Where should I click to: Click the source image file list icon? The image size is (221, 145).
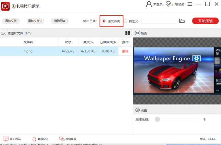[x=4, y=33]
